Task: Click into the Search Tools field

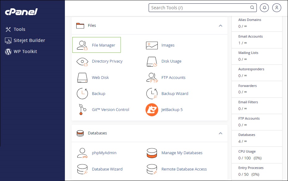Action: (x=199, y=8)
